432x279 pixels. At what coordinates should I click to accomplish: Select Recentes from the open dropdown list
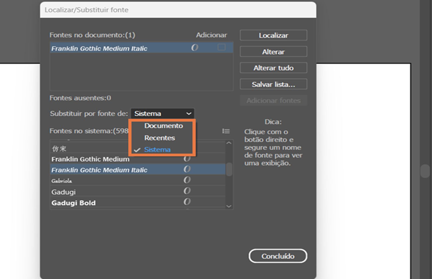pos(160,138)
